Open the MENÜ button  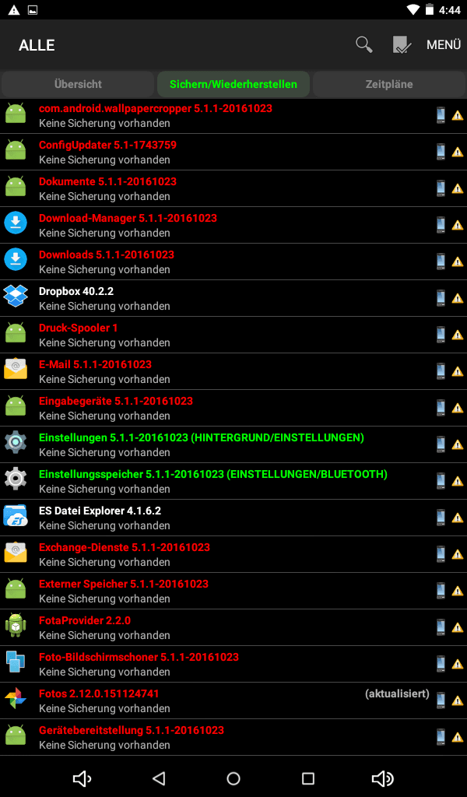(444, 44)
